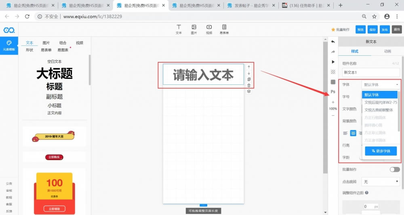Click the Ps import icon
404x215 pixels.
tap(333, 92)
